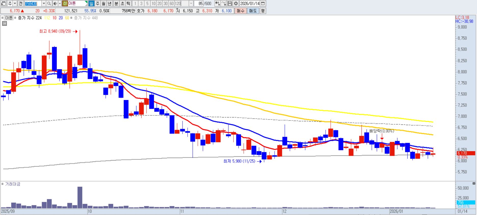Expand the dropdown next to speaker icon
The width and height of the screenshot is (477, 215).
pos(60,4)
